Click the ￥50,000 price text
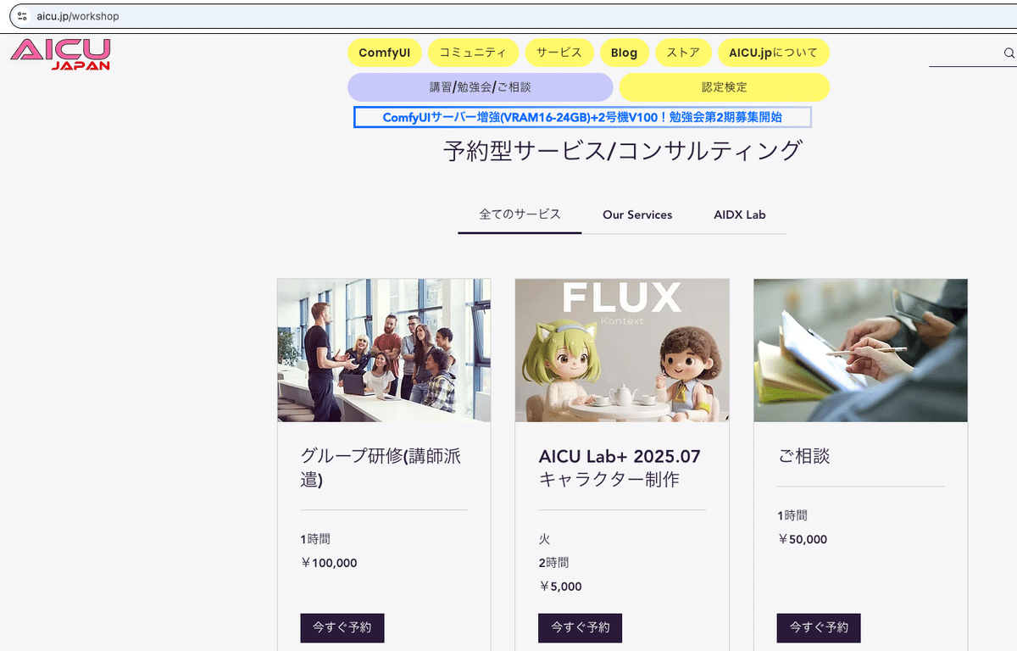The height and width of the screenshot is (651, 1017). click(803, 539)
